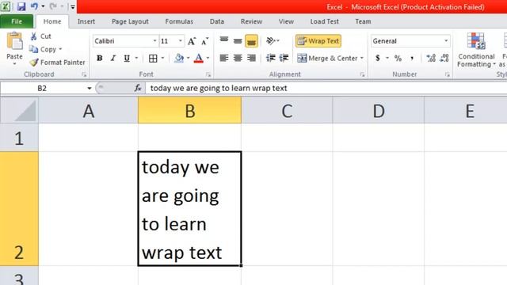Switch to the Formulas tab
This screenshot has height=285, width=507.
pos(179,21)
